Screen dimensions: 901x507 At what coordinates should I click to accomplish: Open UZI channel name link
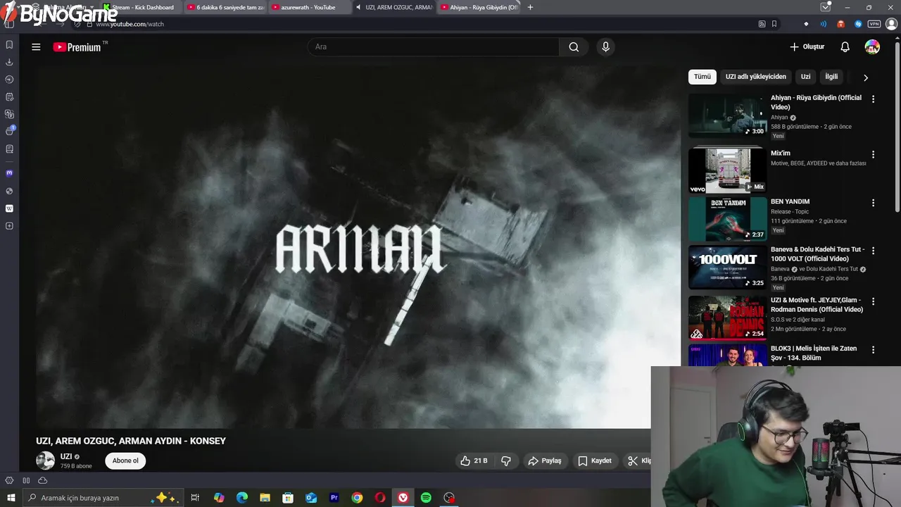coord(66,456)
